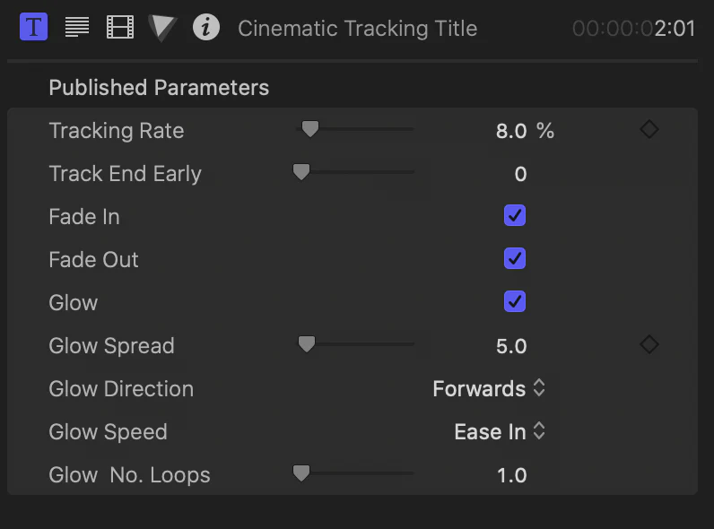
Task: Disable the Glow checkbox
Action: coord(515,301)
